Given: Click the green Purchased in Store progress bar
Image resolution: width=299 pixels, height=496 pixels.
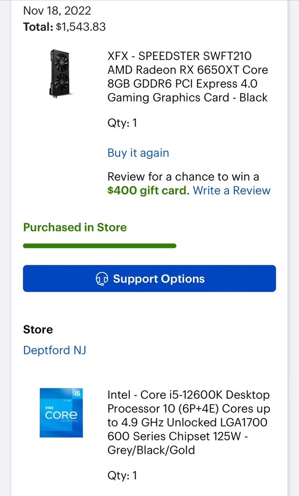Looking at the screenshot, I should (x=99, y=246).
